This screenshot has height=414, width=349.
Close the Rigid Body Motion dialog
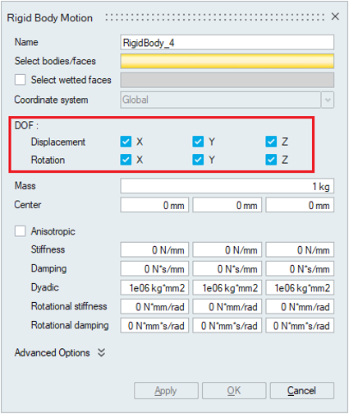[335, 16]
